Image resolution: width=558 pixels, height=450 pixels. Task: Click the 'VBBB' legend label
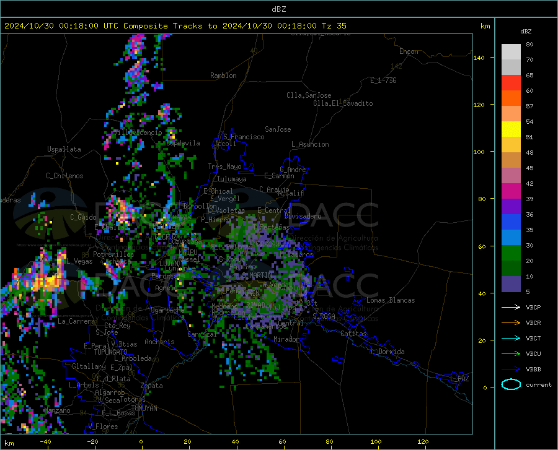[x=533, y=369]
